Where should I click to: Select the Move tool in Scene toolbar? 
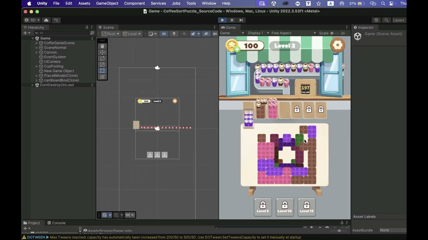click(x=102, y=52)
